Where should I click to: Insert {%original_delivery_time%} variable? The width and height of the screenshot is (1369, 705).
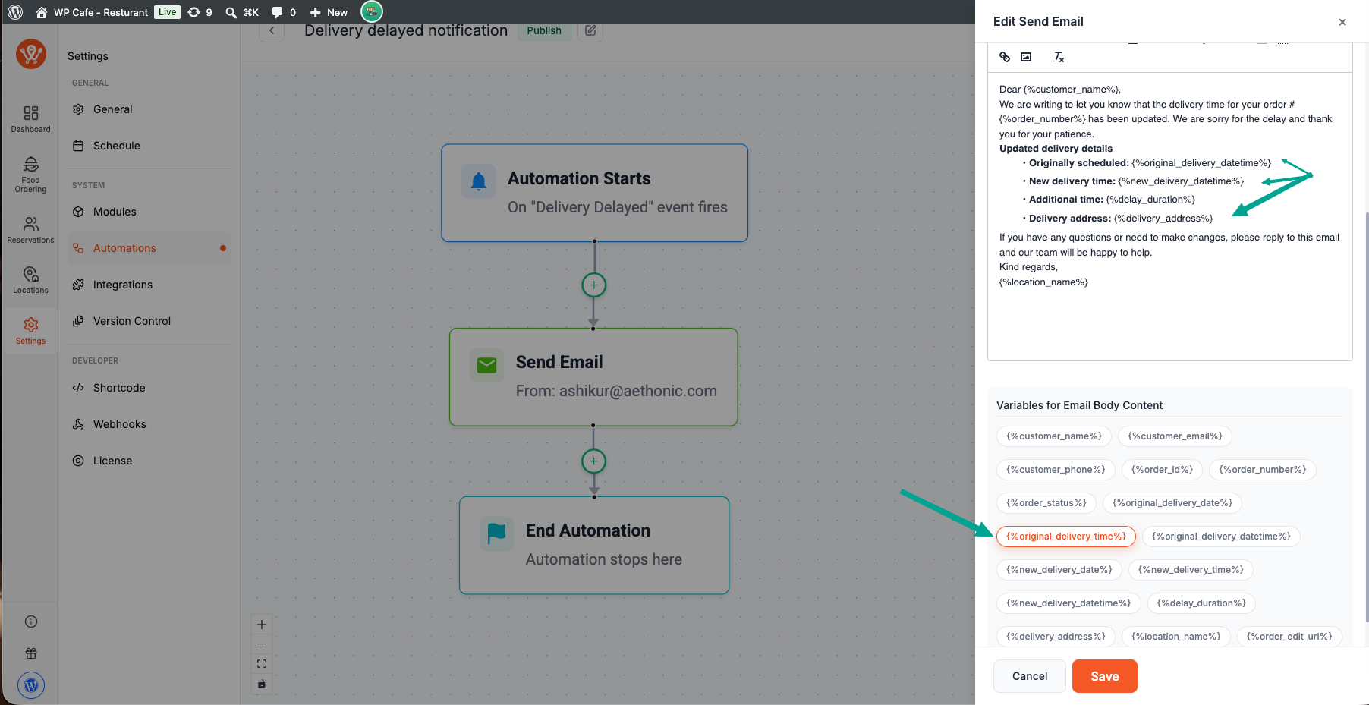(x=1066, y=537)
